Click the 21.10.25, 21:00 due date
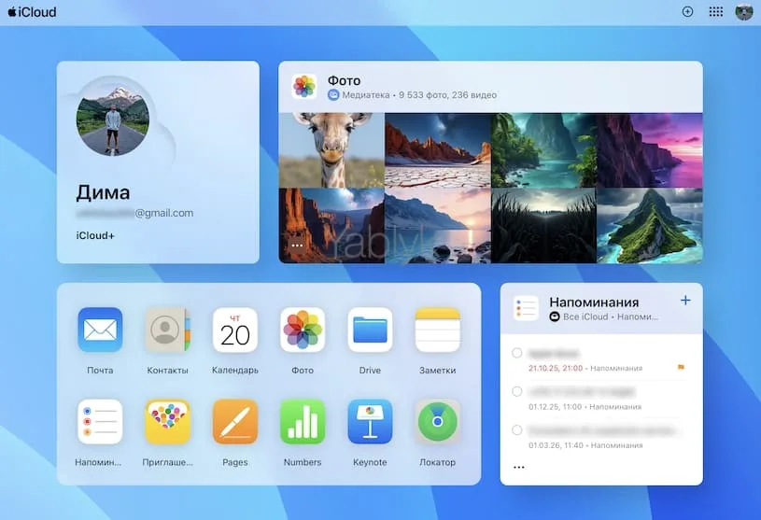 click(556, 368)
